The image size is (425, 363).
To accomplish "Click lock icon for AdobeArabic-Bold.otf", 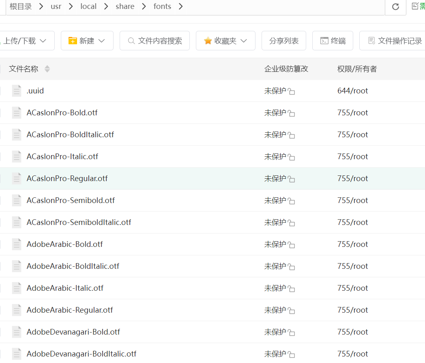I will (291, 245).
